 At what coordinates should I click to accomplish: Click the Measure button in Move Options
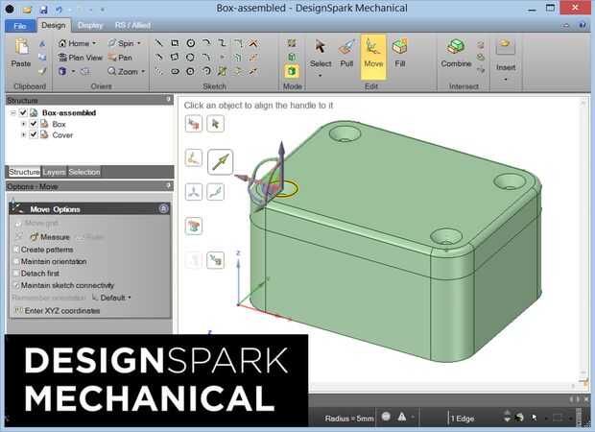tap(50, 237)
